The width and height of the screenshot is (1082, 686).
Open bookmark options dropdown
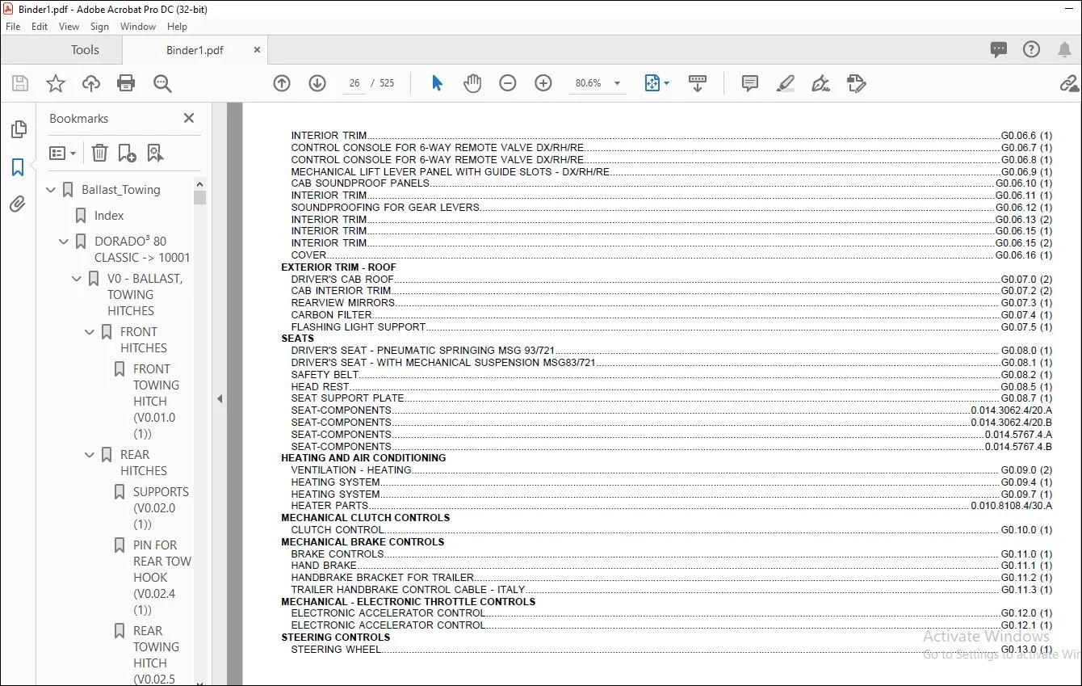tap(62, 153)
